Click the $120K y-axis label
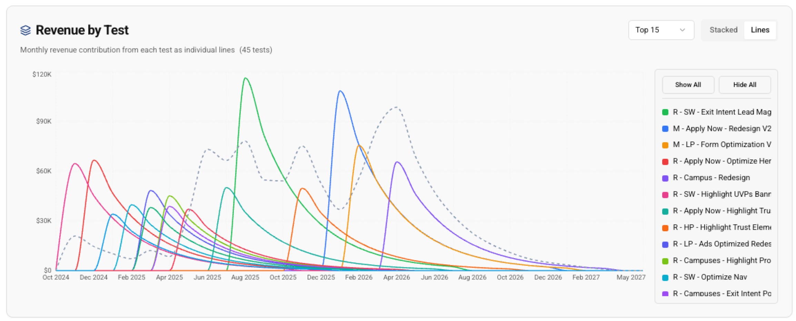 [x=42, y=75]
